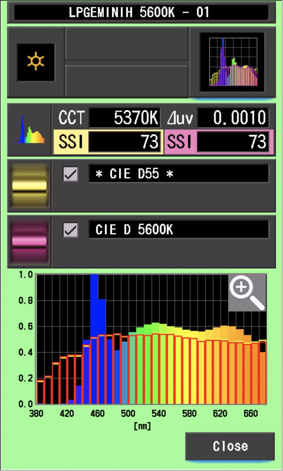
Task: Select the yellow reference roller icon
Action: (x=29, y=186)
